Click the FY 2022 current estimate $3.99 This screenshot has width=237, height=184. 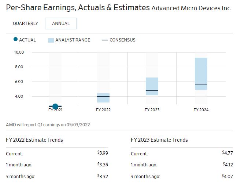[x=103, y=153]
